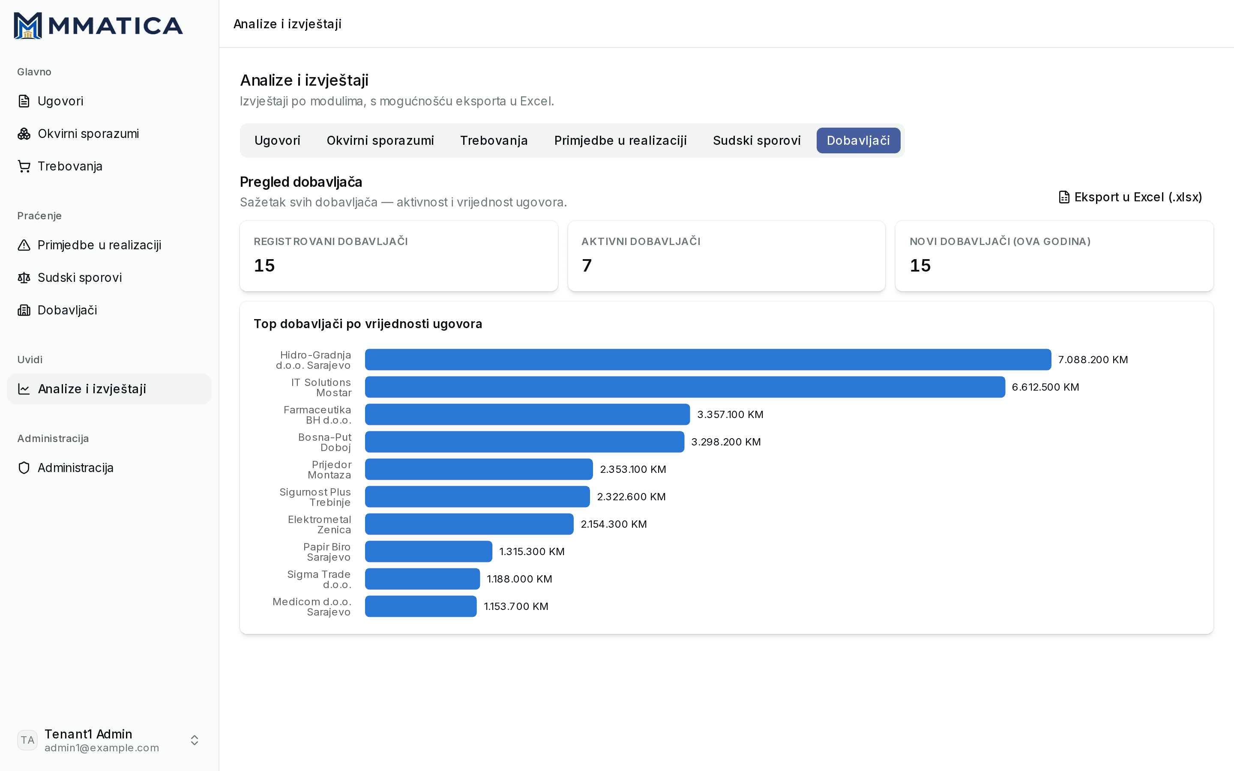This screenshot has height=771, width=1234.
Task: Go to Trebovanja in the sidebar
Action: [x=109, y=166]
